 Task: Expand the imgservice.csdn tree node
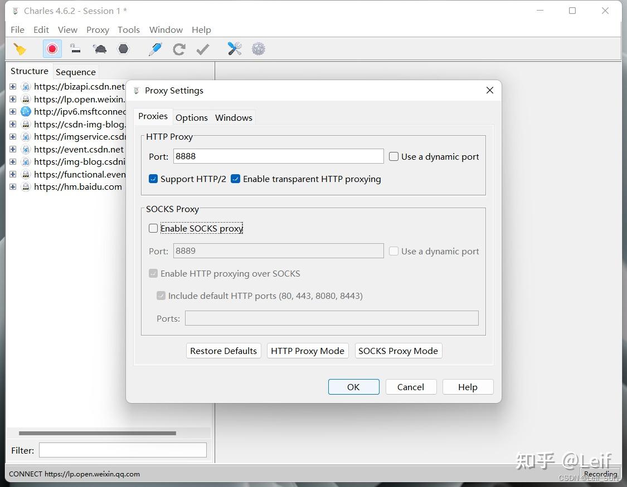pos(13,136)
